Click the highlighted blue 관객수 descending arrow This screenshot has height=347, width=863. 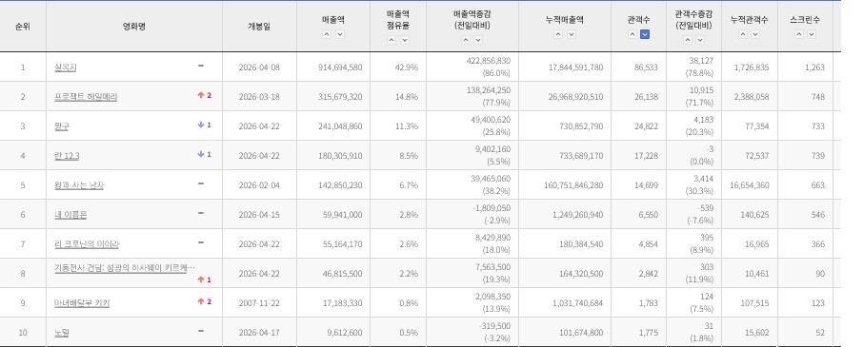tap(645, 34)
